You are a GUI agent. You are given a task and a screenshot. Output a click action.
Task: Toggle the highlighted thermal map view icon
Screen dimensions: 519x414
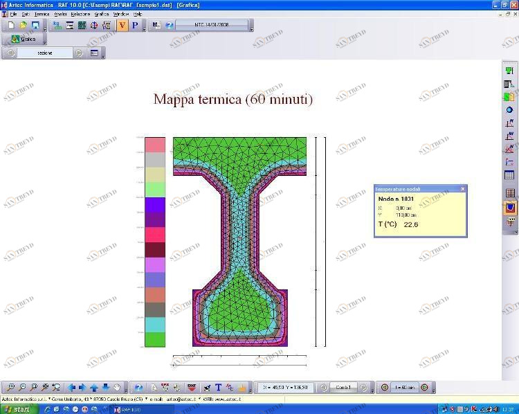(x=510, y=208)
